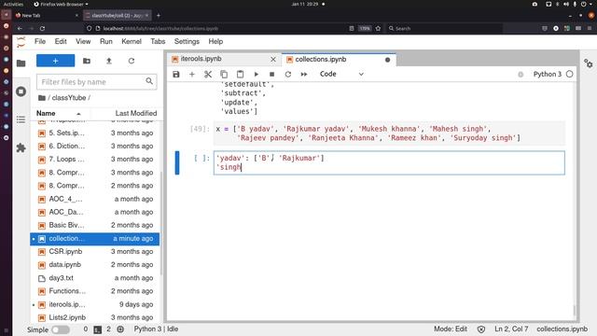Select the data.ipynb file
This screenshot has height=336, width=597.
[x=95, y=265]
